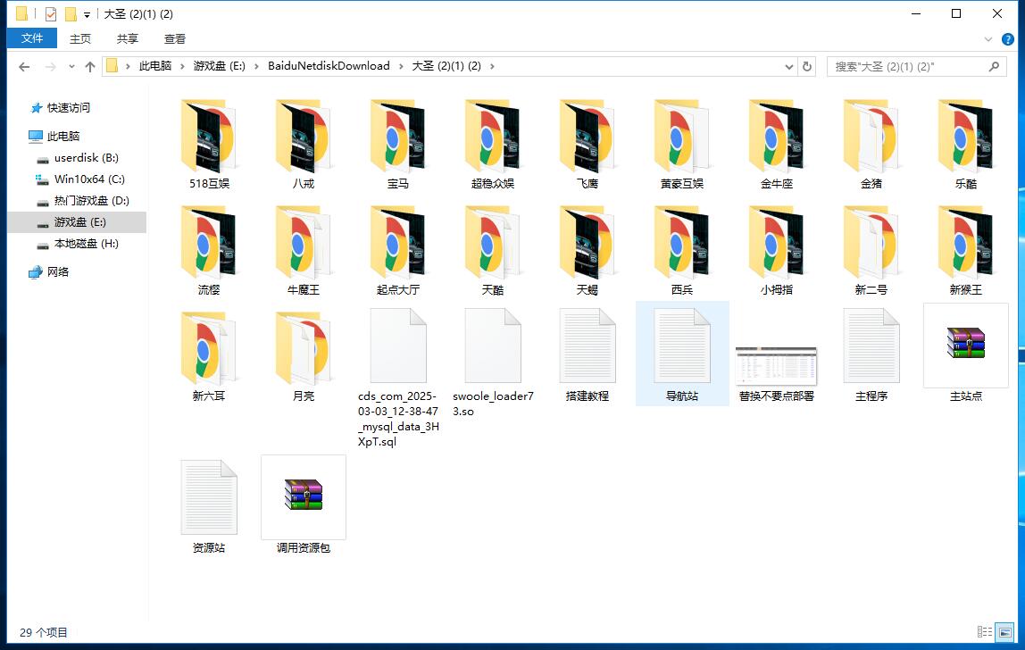Open the 搭建教程 text document
The image size is (1025, 650).
(587, 346)
